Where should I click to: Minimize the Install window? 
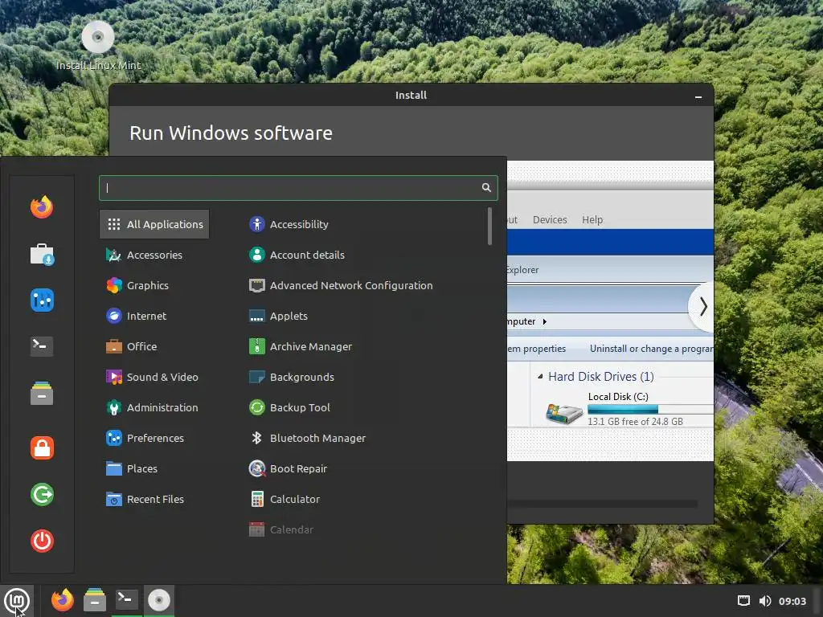[x=698, y=96]
